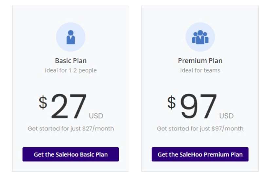Select the Basic Plan pricing card
This screenshot has width=262, height=175.
[x=71, y=89]
